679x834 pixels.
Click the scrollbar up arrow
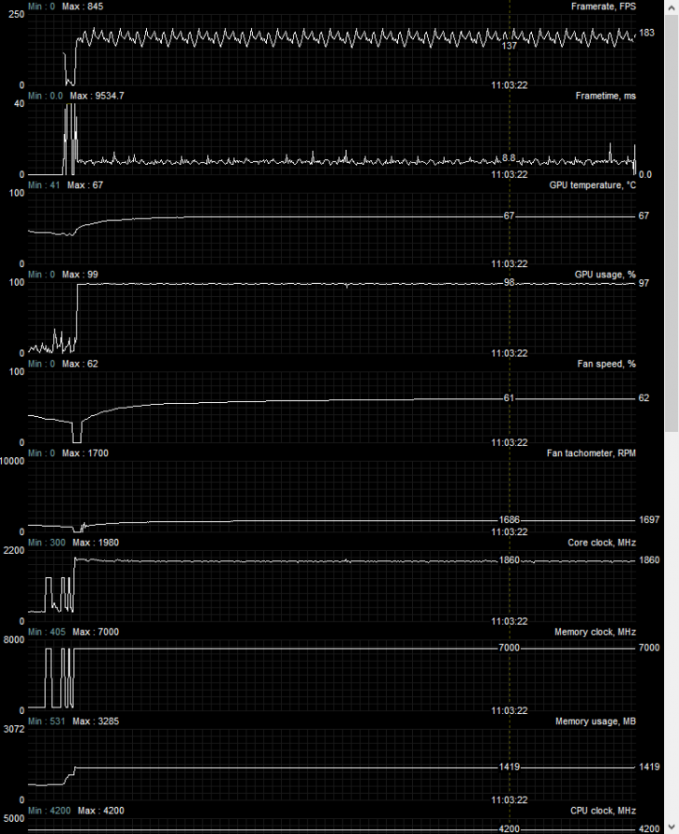[x=672, y=7]
